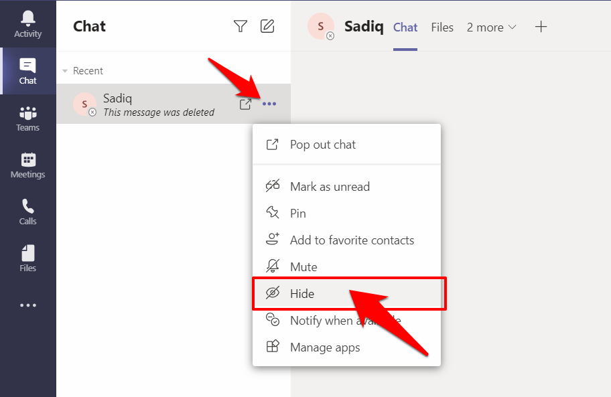Choose Add to favorite contacts
Viewport: 611px width, 397px height.
pos(352,240)
